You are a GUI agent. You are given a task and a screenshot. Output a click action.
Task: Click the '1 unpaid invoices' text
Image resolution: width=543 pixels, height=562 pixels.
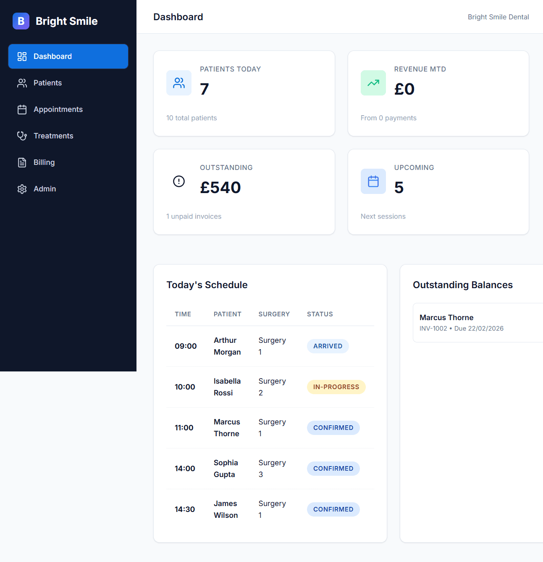[194, 216]
